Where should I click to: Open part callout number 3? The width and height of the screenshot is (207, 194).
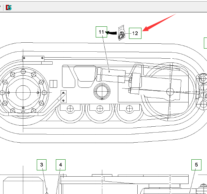pos(42,165)
